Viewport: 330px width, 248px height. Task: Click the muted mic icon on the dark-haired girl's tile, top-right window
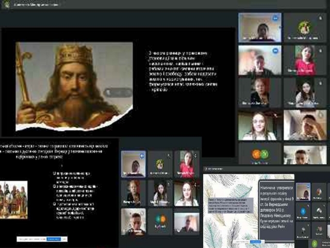click(320, 83)
